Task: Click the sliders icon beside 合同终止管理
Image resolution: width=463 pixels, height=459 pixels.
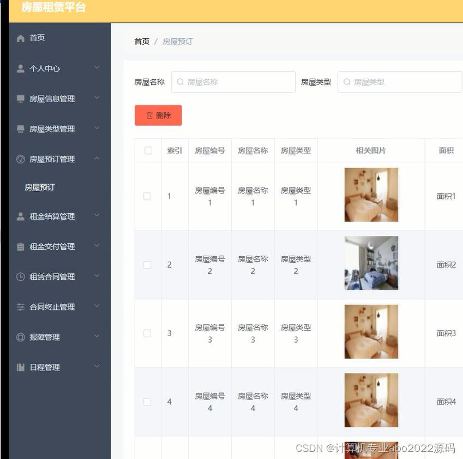Action: [20, 307]
